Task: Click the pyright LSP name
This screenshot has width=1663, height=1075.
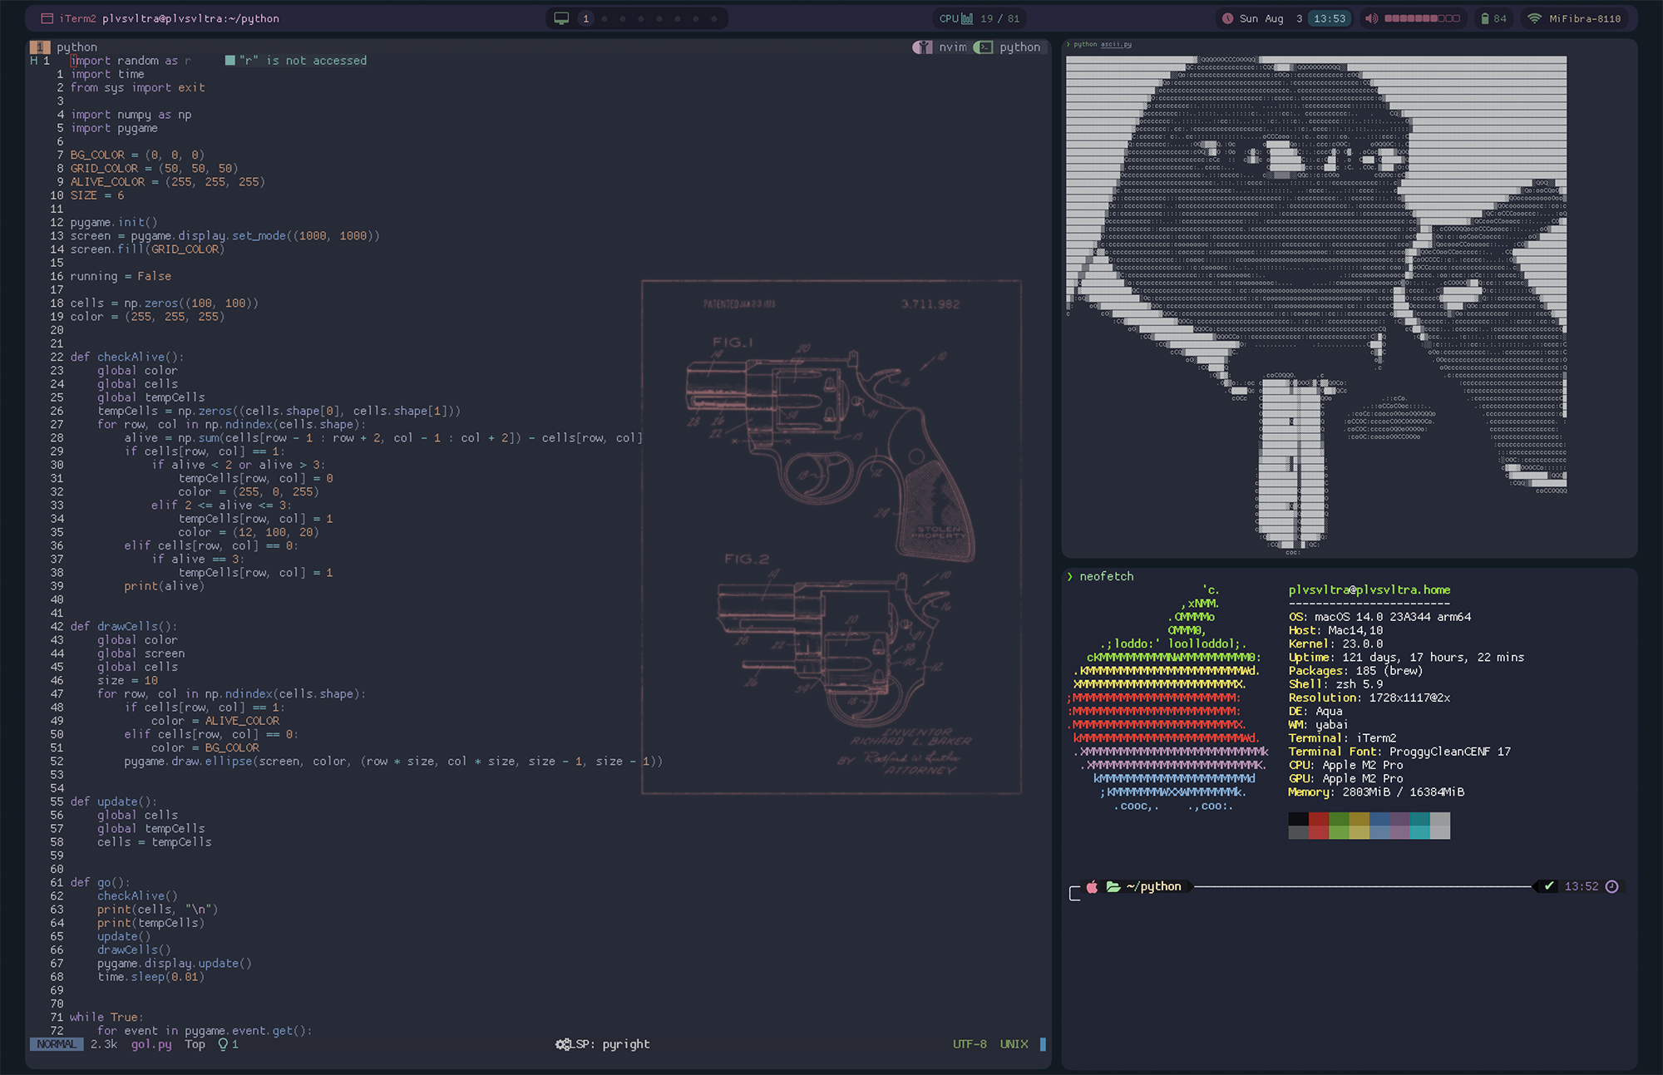Action: coord(626,1044)
